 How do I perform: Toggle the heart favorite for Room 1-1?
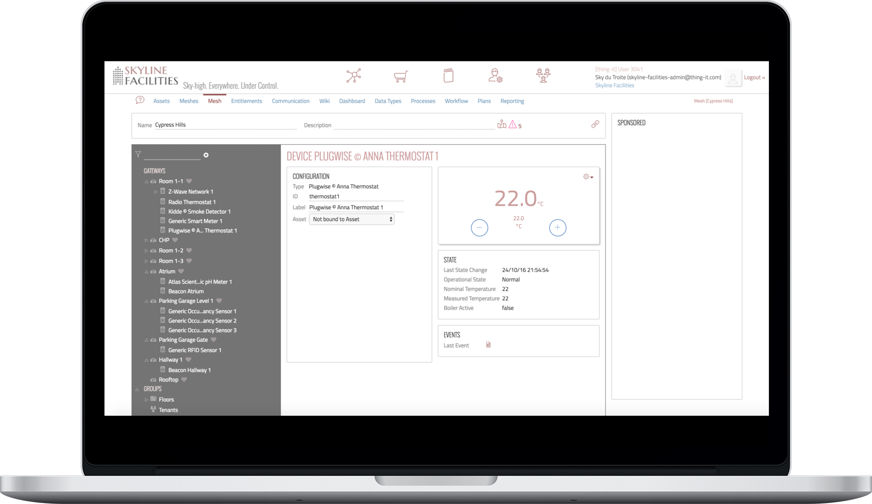pyautogui.click(x=189, y=181)
